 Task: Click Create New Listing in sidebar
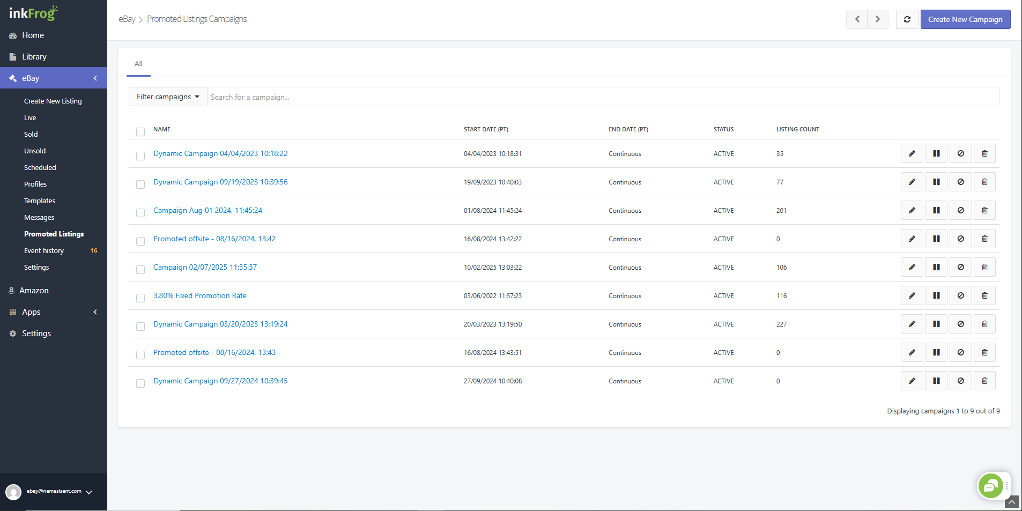(x=53, y=101)
